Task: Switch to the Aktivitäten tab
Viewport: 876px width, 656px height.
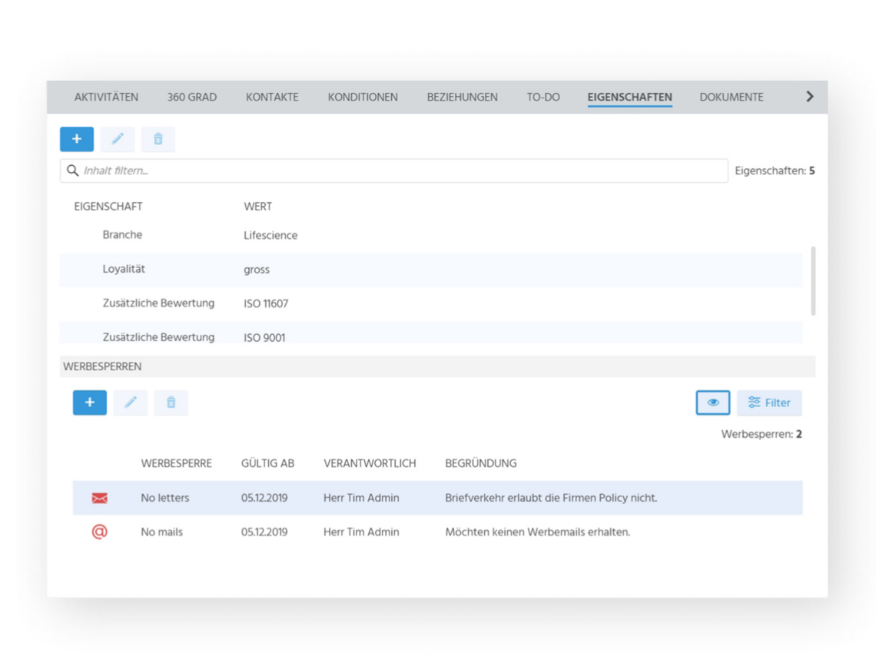Action: click(106, 98)
